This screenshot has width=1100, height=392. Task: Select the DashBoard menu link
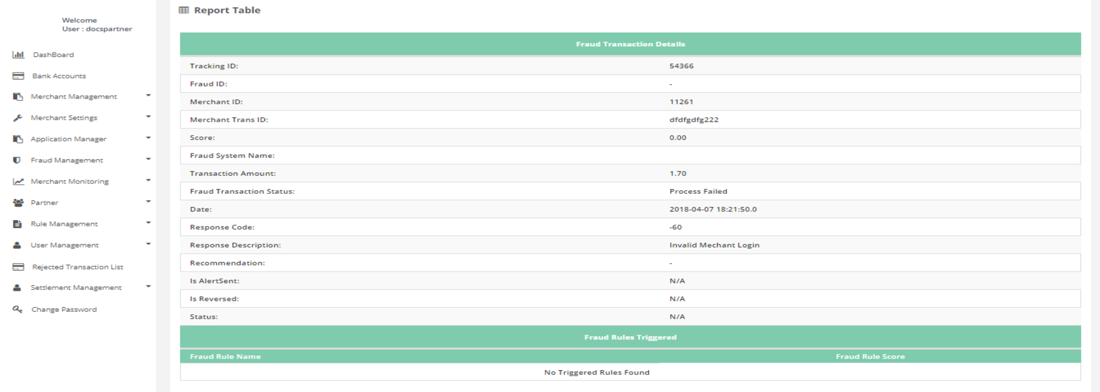point(53,55)
